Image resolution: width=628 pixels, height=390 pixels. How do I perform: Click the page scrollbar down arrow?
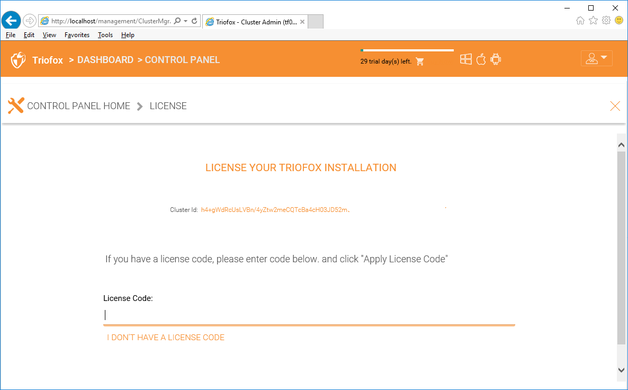pyautogui.click(x=621, y=370)
